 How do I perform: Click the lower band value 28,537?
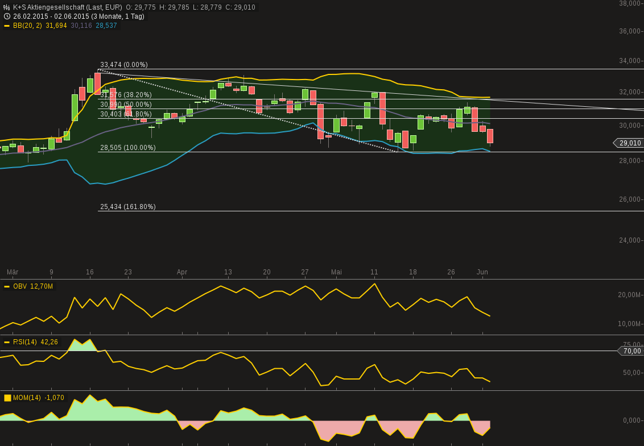click(106, 26)
